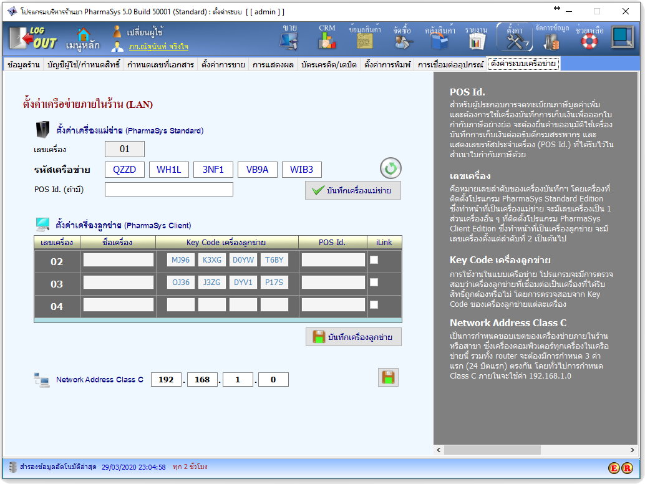Click the machine name field for row 03
The width and height of the screenshot is (645, 484).
coord(119,283)
